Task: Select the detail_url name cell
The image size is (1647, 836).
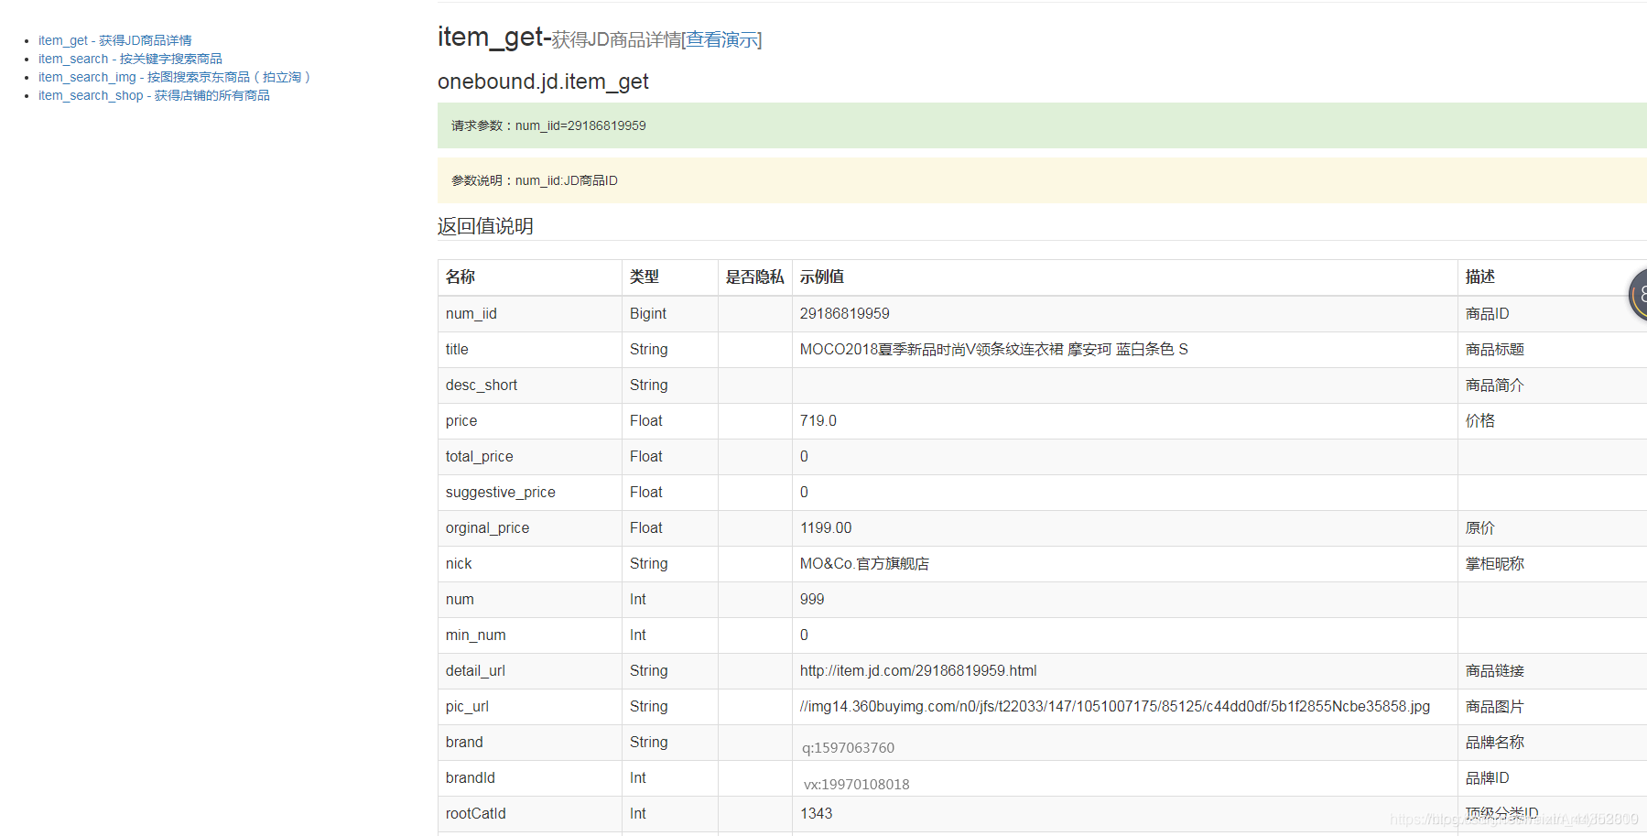Action: click(530, 671)
